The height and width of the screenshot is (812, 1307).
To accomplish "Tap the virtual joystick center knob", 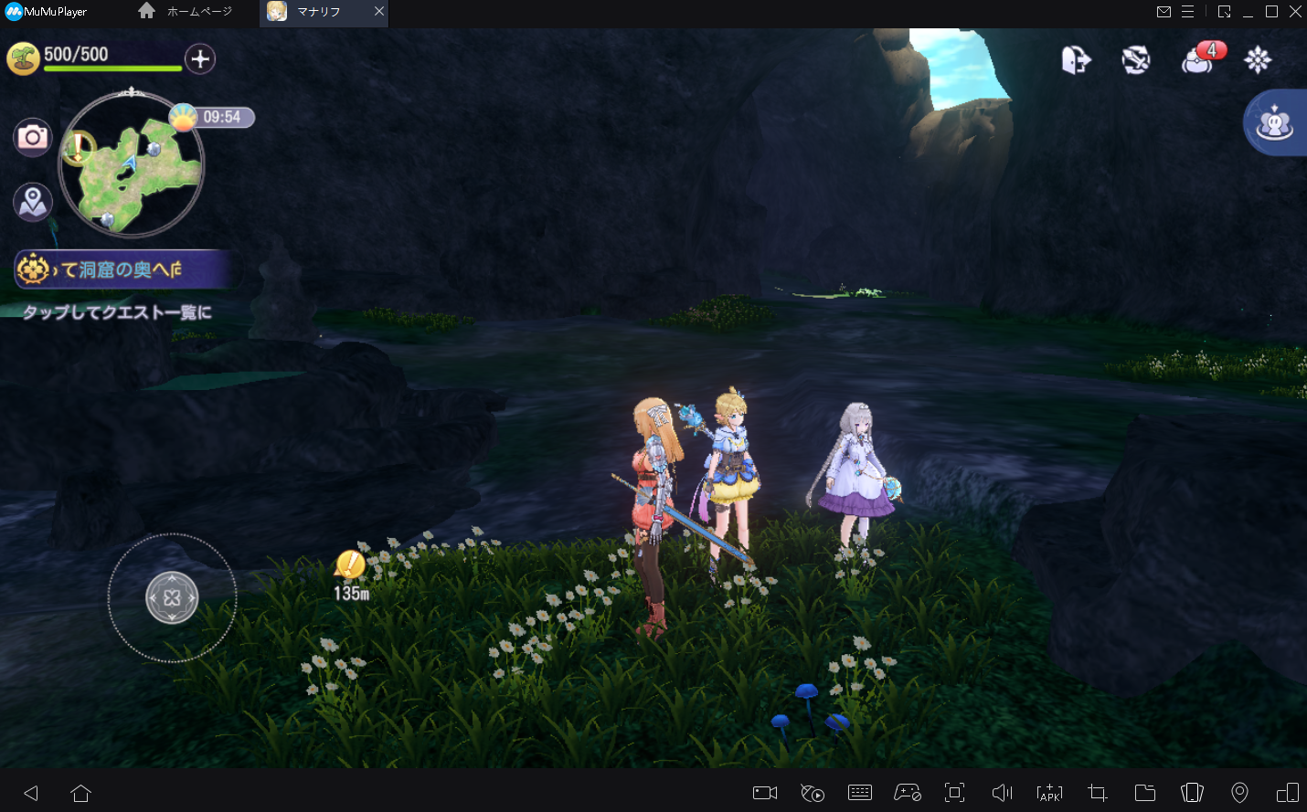I will pyautogui.click(x=172, y=598).
